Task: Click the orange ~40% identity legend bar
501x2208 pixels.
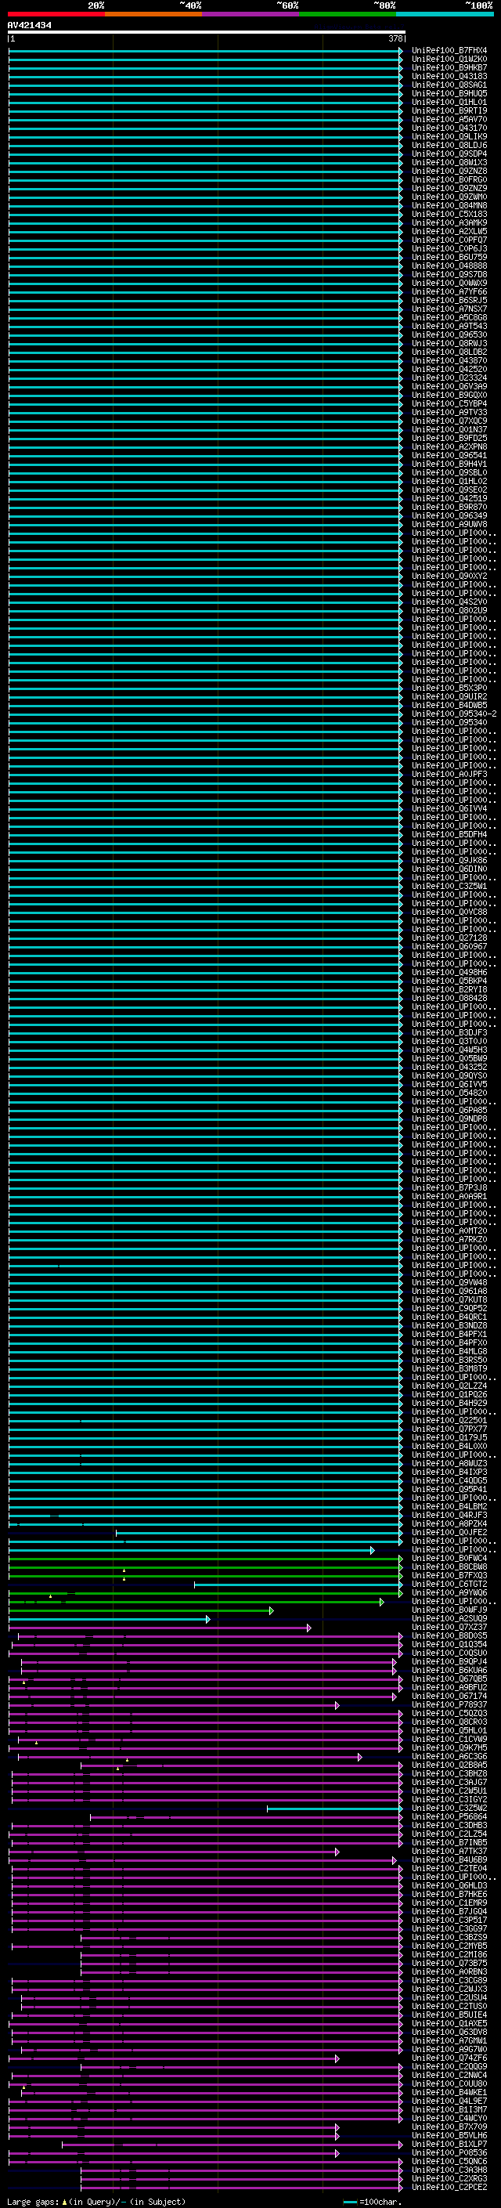Action: point(153,14)
